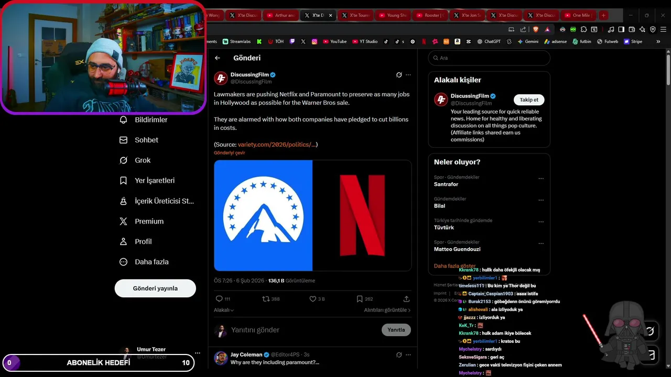Open Bildirimler in the sidebar
671x377 pixels.
pos(144,120)
